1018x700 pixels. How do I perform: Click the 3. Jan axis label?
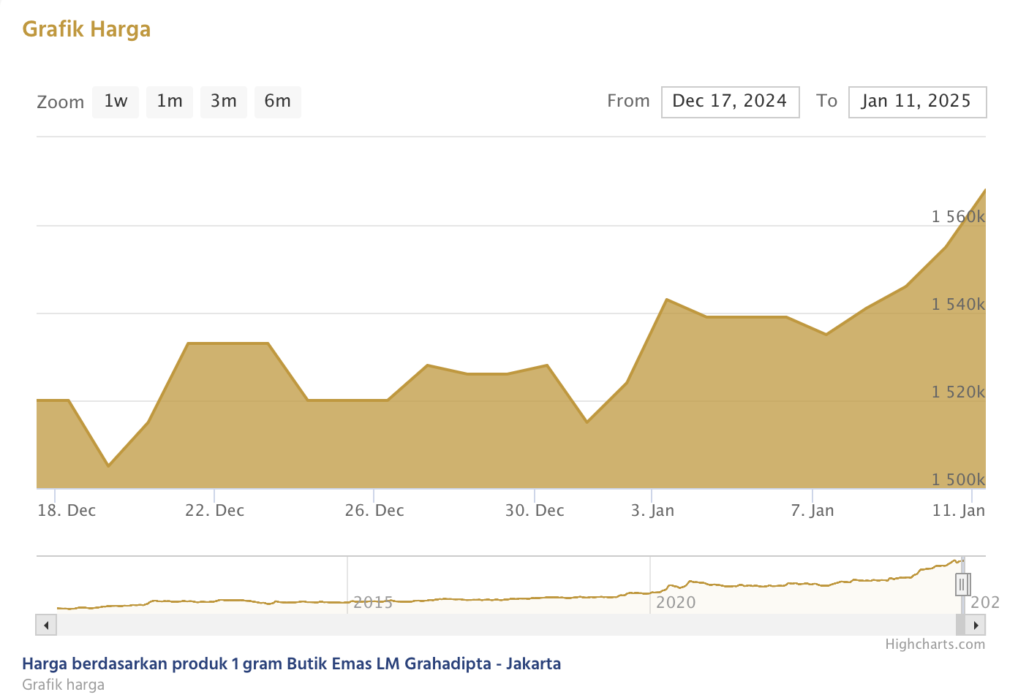pyautogui.click(x=652, y=510)
